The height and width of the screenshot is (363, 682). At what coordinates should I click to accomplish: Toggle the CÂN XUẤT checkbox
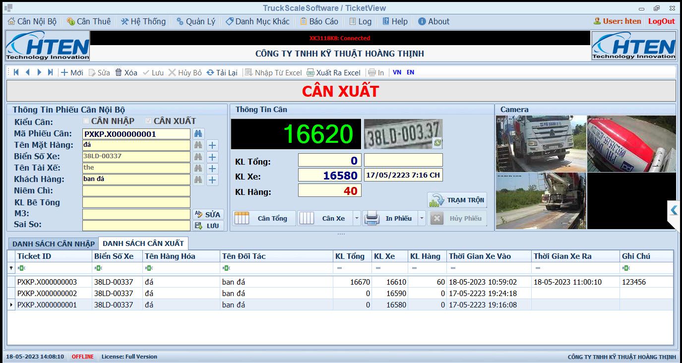point(148,121)
